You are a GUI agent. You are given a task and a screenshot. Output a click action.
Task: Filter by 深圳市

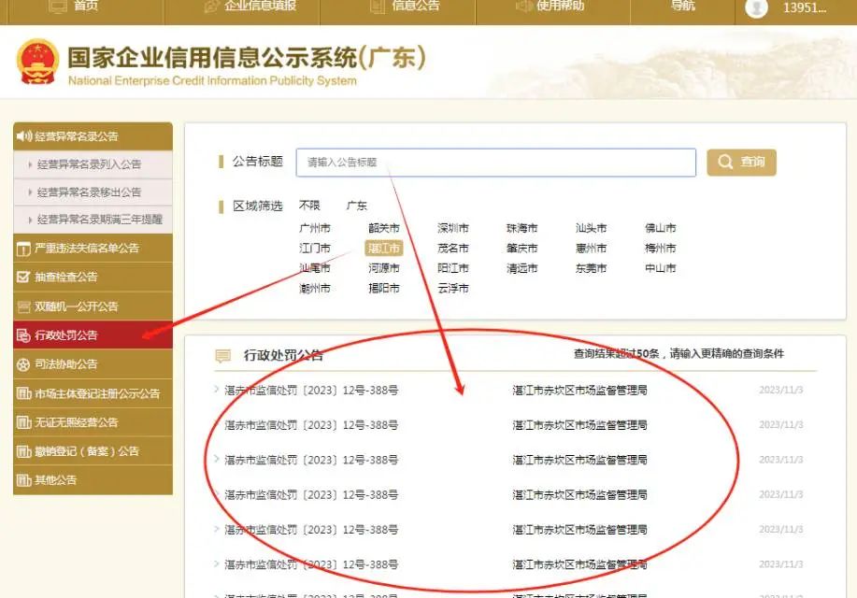[x=453, y=228]
